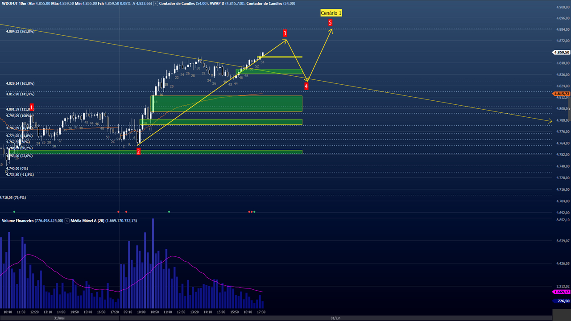Click the 10:40 time axis label
This screenshot has height=321, width=571.
click(x=7, y=312)
